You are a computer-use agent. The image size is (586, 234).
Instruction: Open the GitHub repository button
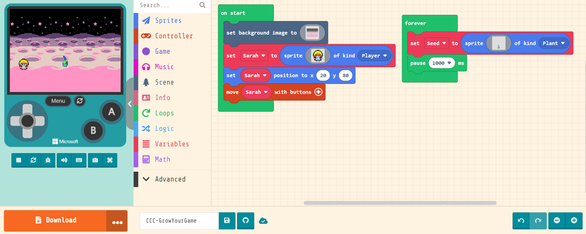coord(246,221)
